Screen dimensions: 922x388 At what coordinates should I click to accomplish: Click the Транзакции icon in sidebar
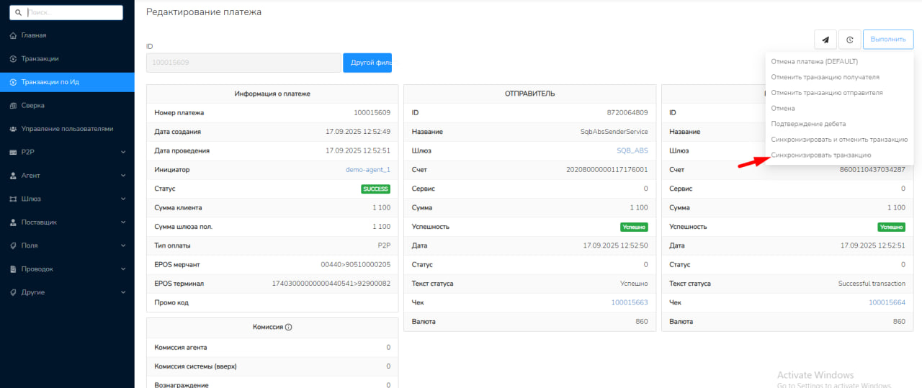[x=13, y=58]
